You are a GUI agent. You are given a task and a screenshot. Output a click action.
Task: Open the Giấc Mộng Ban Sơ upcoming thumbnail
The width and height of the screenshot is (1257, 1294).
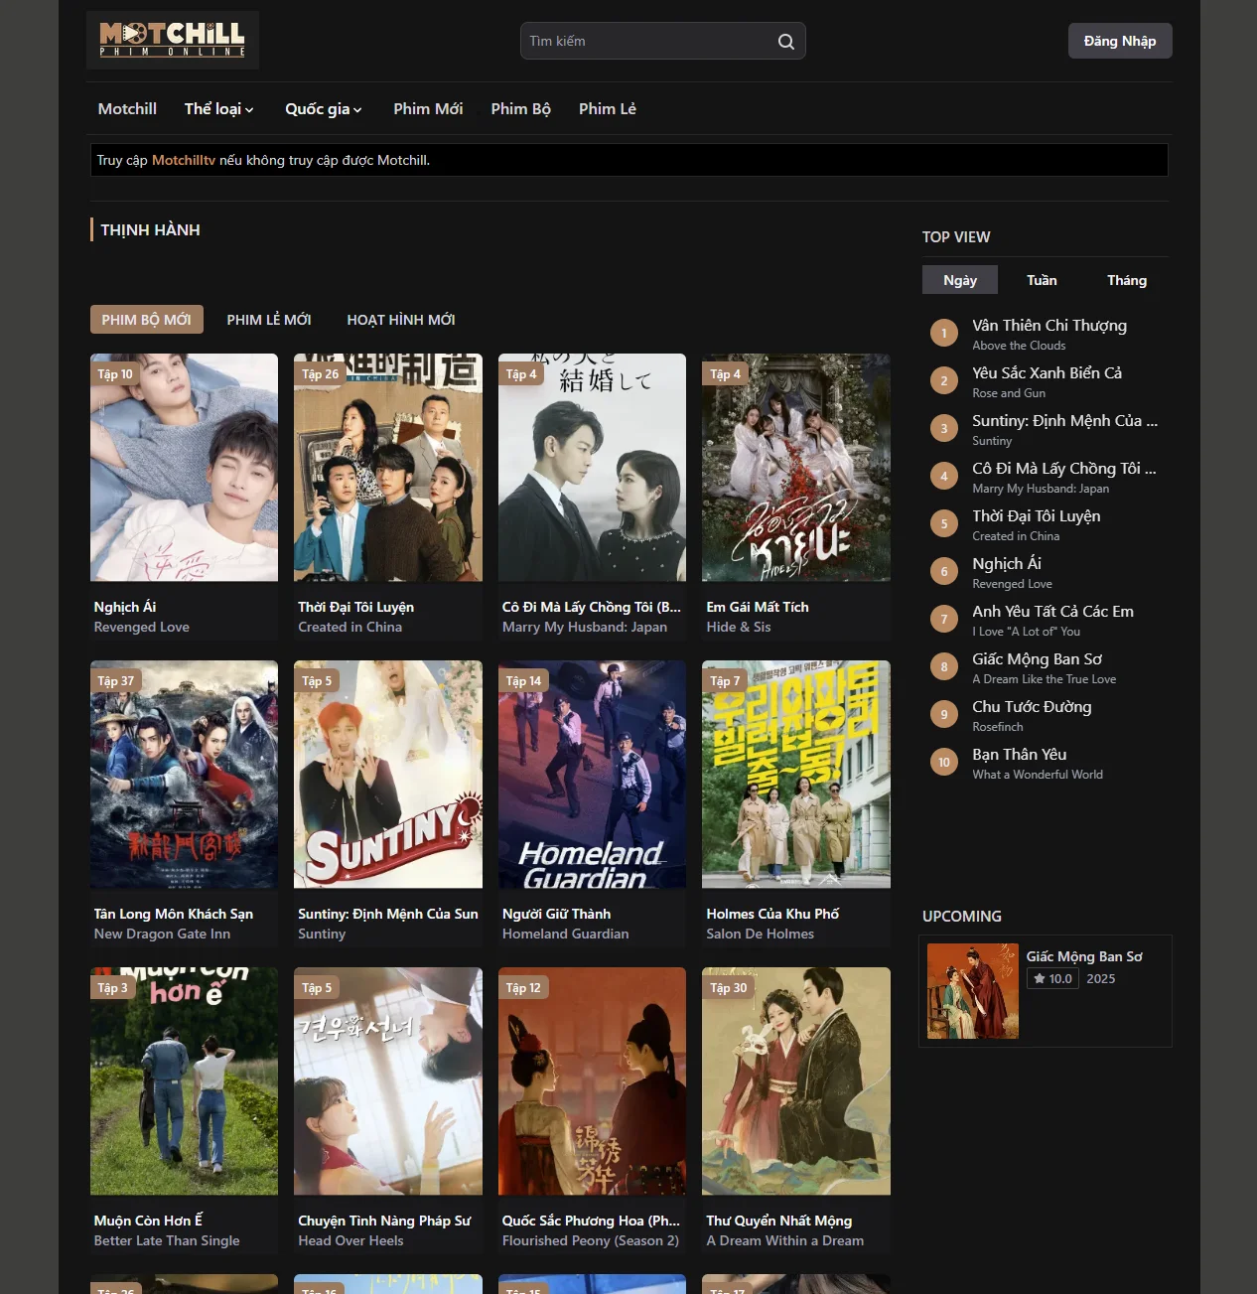pos(972,989)
